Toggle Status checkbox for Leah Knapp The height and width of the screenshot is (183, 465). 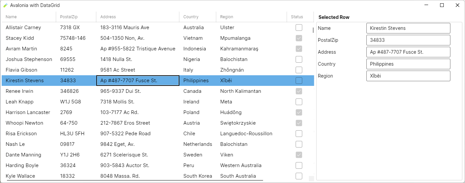tap(299, 102)
